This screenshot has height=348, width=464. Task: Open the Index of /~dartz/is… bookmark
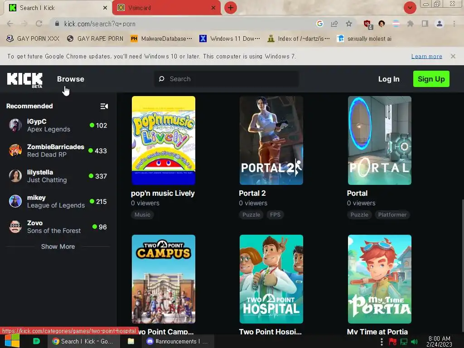pyautogui.click(x=299, y=39)
